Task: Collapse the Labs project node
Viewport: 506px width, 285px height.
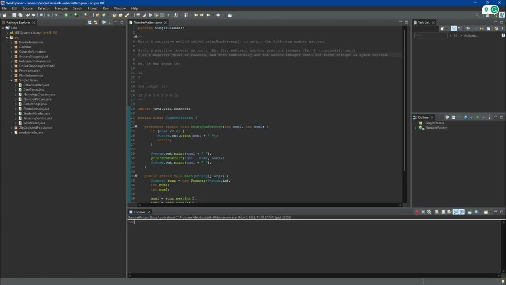Action: click(x=3, y=28)
